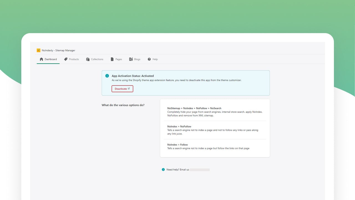Click the external link icon on Deactivate
Viewport: 355px width, 200px height.
129,89
